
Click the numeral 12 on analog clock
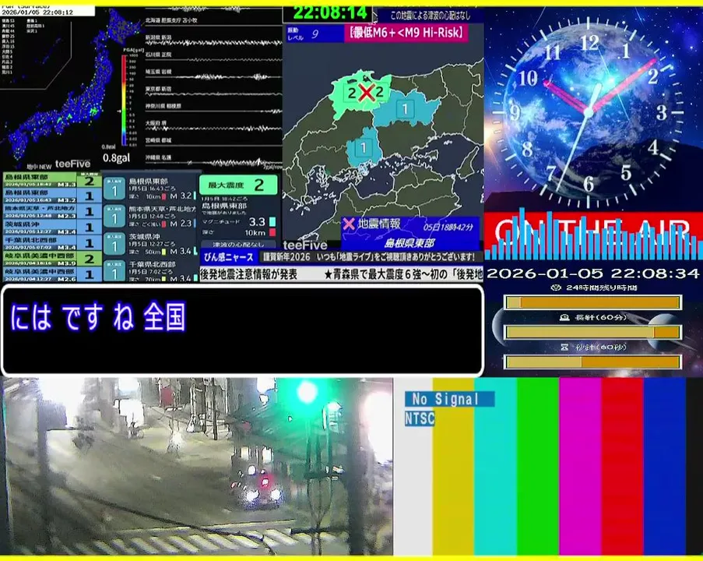point(589,43)
